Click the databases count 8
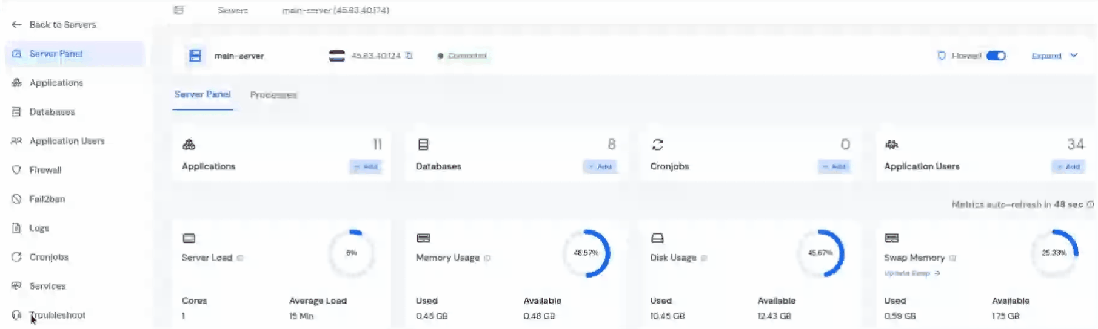The image size is (1098, 329). [612, 145]
